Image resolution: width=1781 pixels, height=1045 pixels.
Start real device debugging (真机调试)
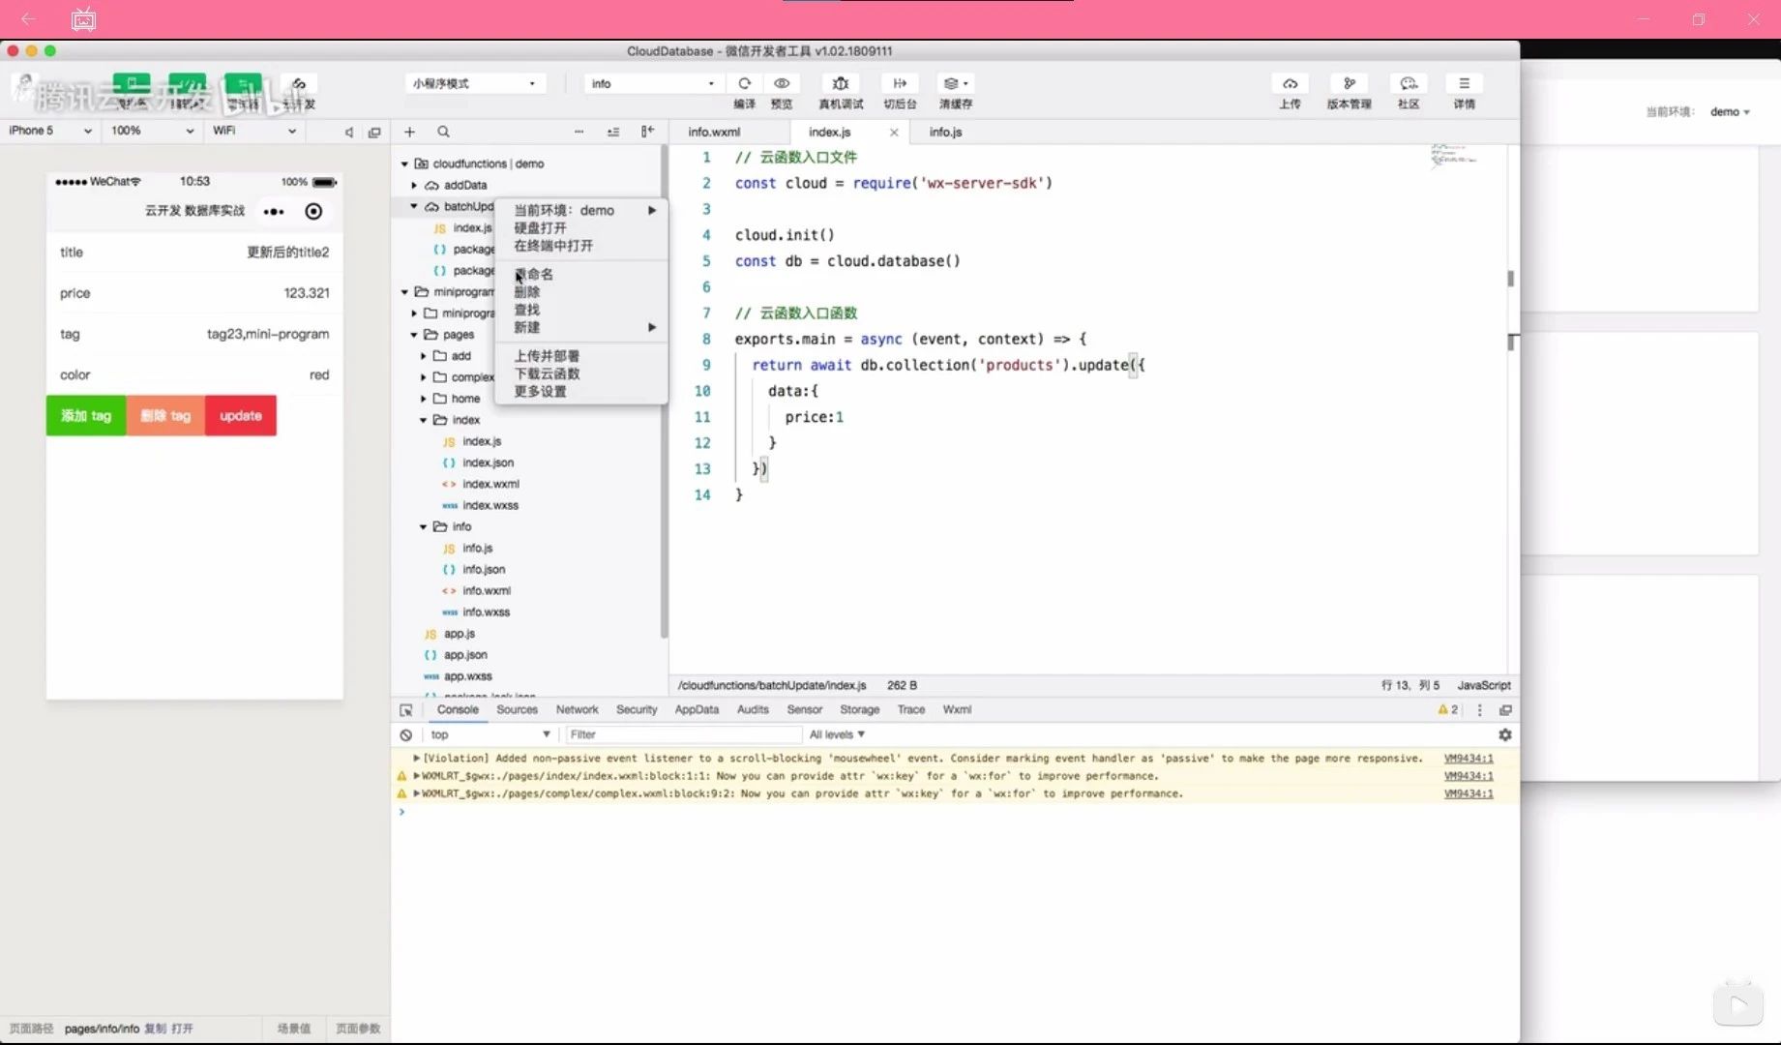click(841, 83)
